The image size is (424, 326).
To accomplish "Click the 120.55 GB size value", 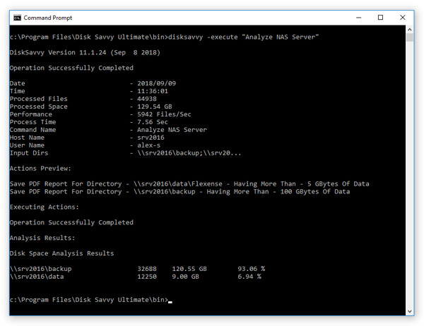I will coord(189,269).
